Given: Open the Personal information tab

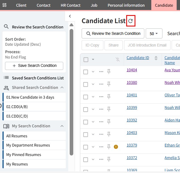Looking at the screenshot, I should point(126,5).
